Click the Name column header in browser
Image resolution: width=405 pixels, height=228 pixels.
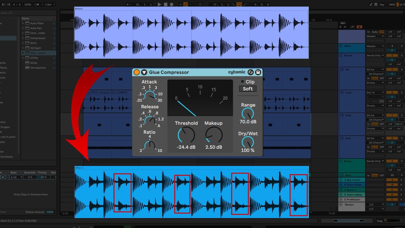[x=39, y=18]
